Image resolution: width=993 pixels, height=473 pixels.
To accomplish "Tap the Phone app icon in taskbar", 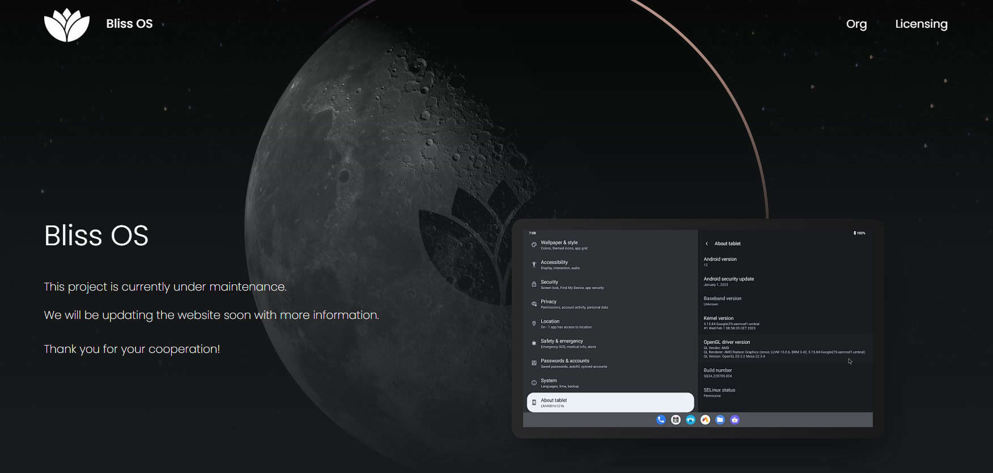I will coord(661,420).
